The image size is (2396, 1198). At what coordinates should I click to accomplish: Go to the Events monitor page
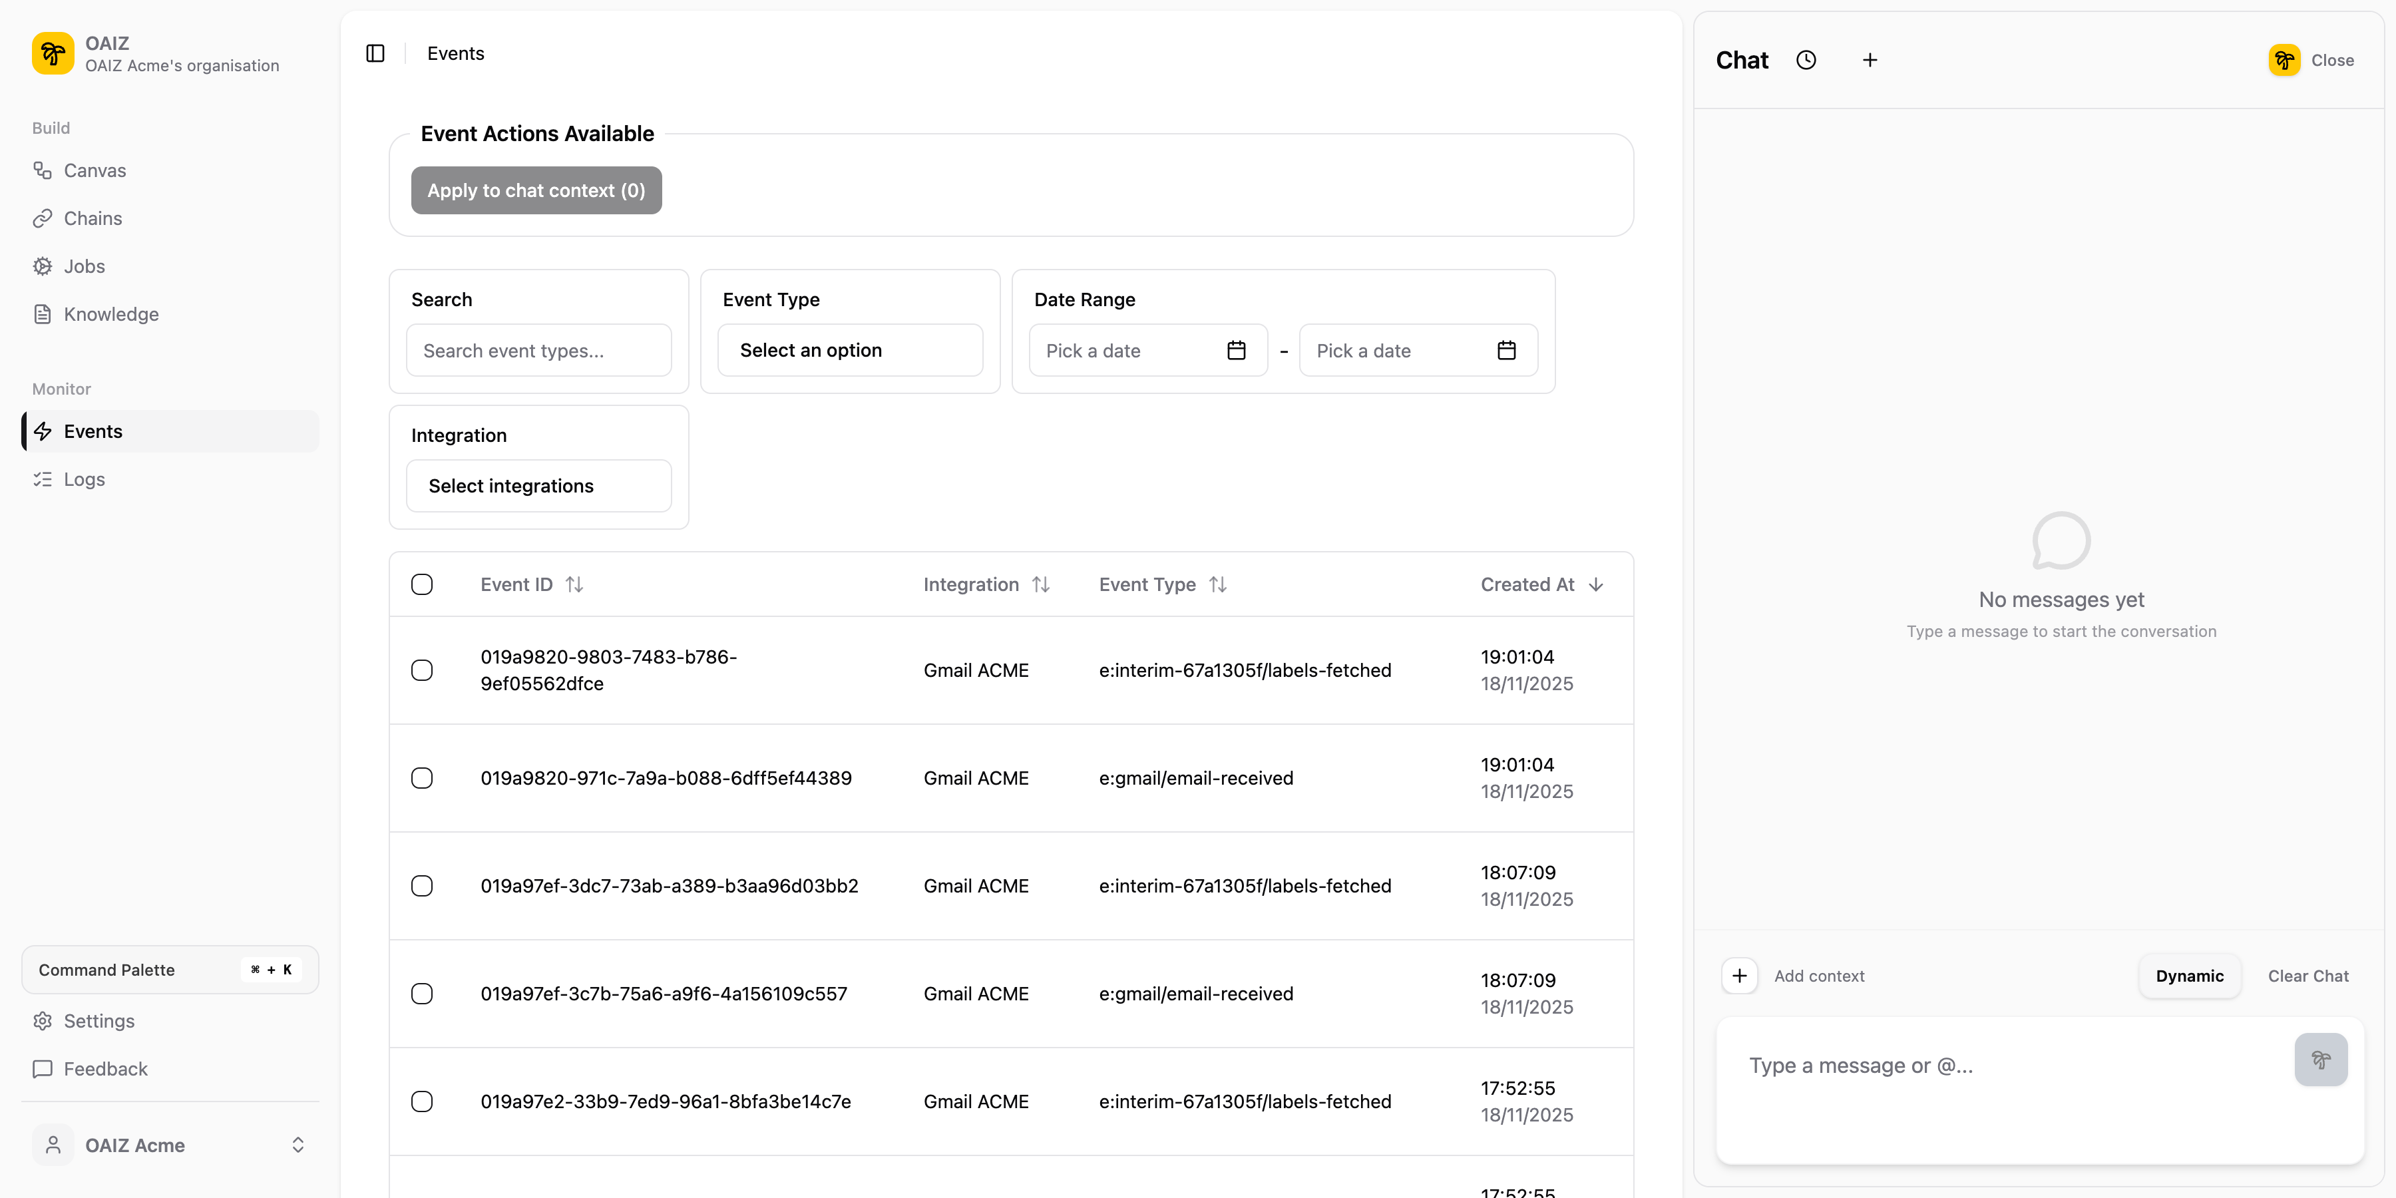pyautogui.click(x=93, y=431)
